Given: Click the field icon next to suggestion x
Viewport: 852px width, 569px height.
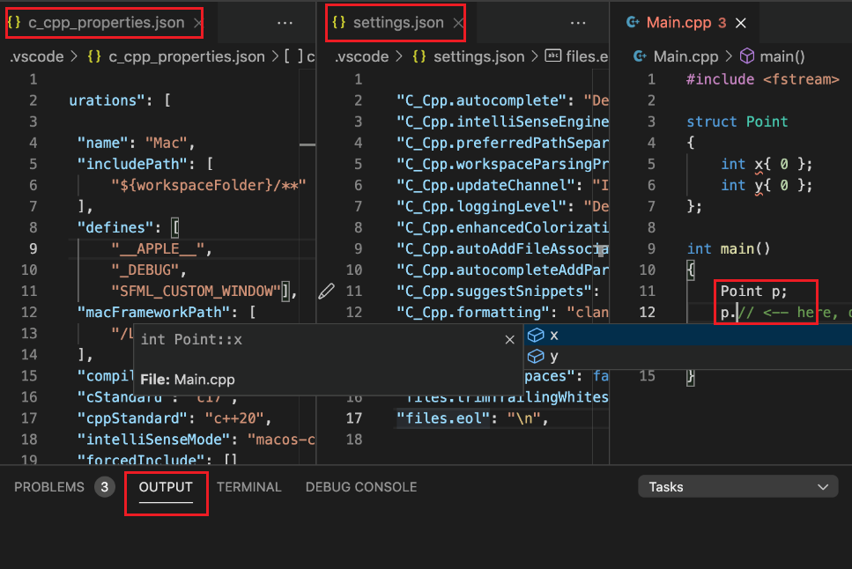Looking at the screenshot, I should pos(536,336).
